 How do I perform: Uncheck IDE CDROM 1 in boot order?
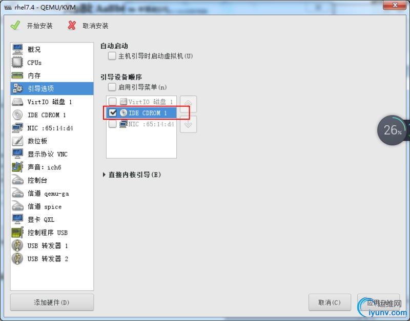(x=113, y=112)
